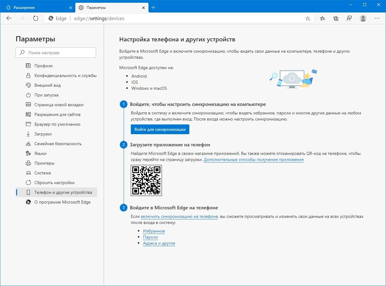Screen dimensions: 386x286
Task: Click the printer icon beside Принтеры
Action: click(28, 163)
